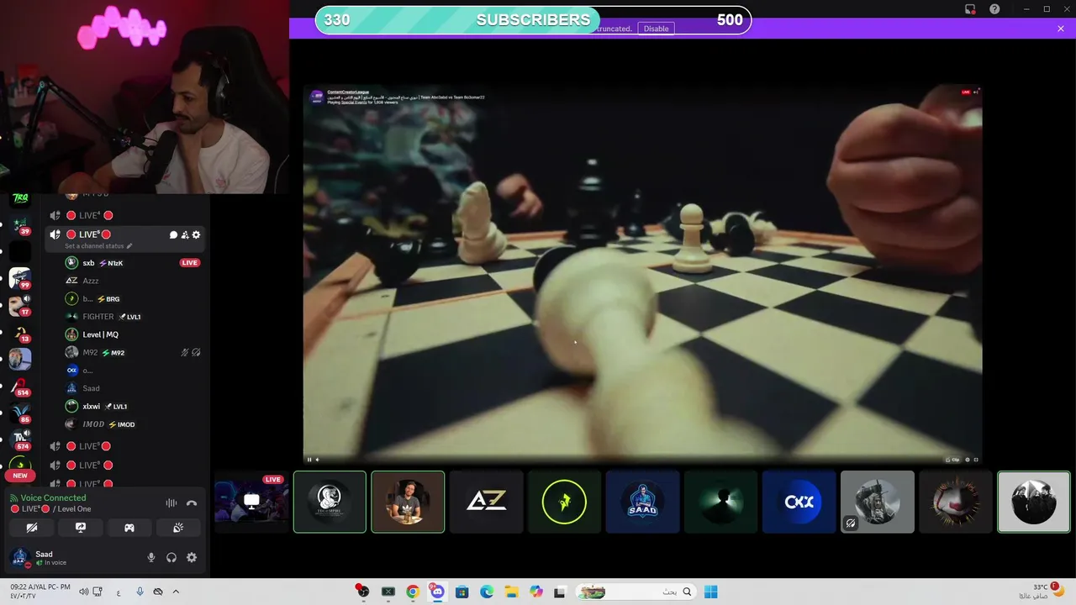
Task: Click the LIVE badge beside sxb
Action: (x=190, y=263)
